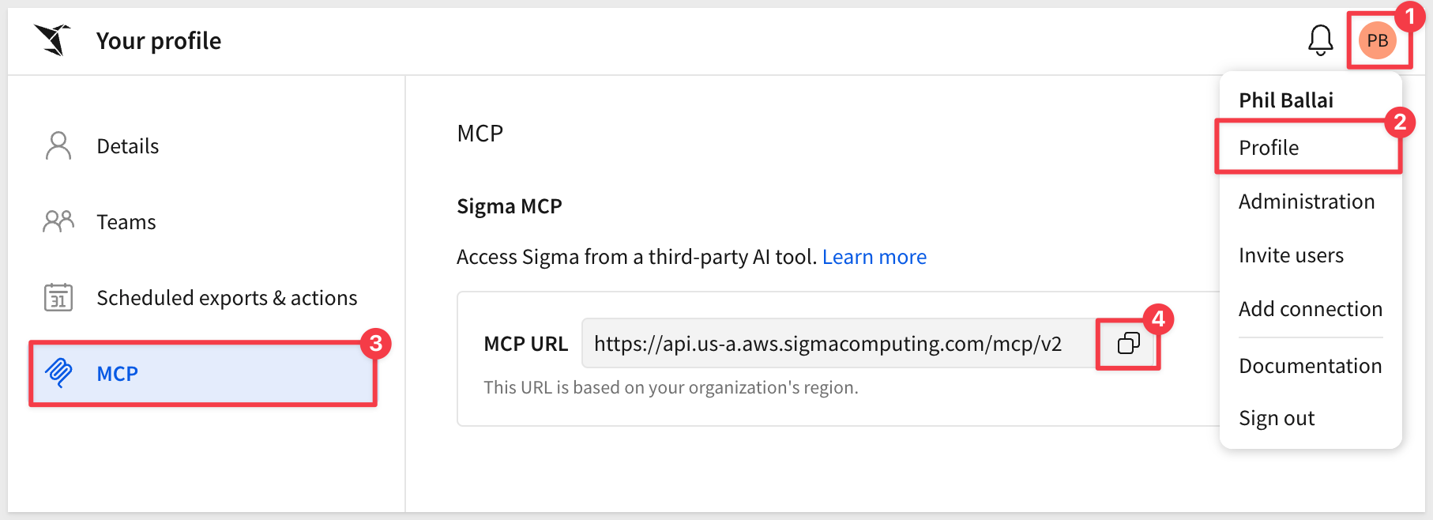The image size is (1433, 520).
Task: Select Add connection menu entry
Action: tap(1308, 309)
